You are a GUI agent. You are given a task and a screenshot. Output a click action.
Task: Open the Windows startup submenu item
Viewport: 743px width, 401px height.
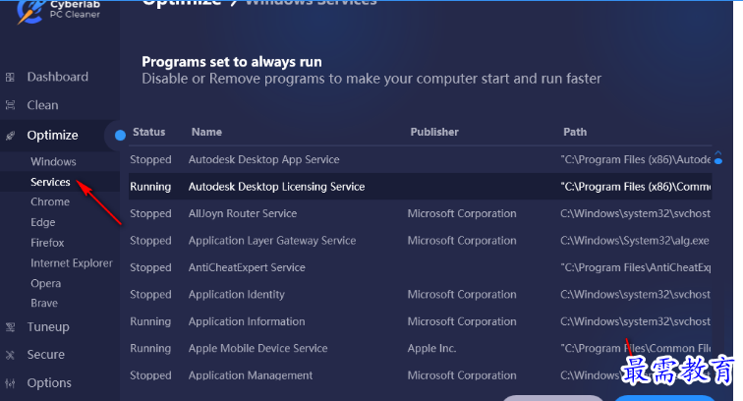tap(53, 161)
